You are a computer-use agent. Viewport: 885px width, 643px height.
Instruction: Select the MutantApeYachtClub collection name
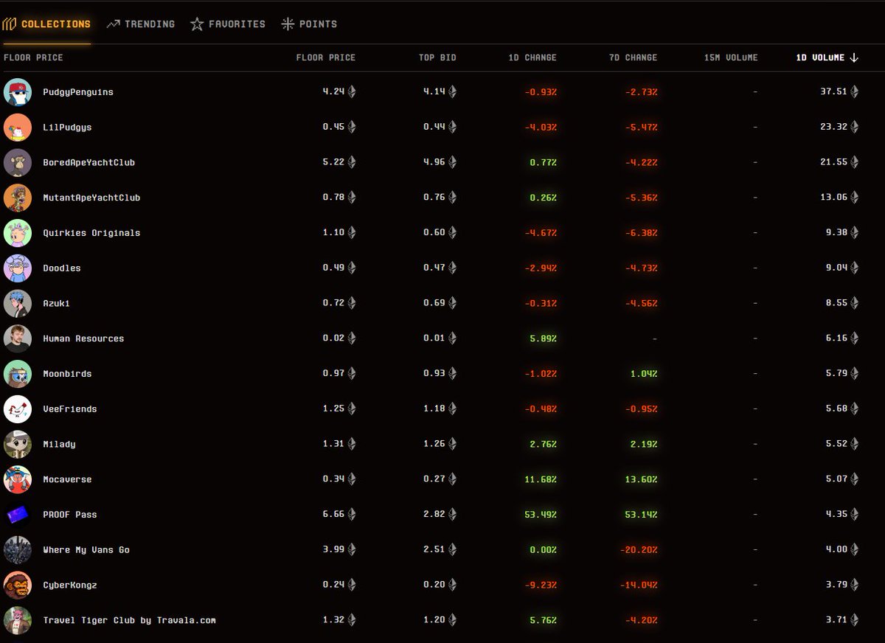(91, 198)
